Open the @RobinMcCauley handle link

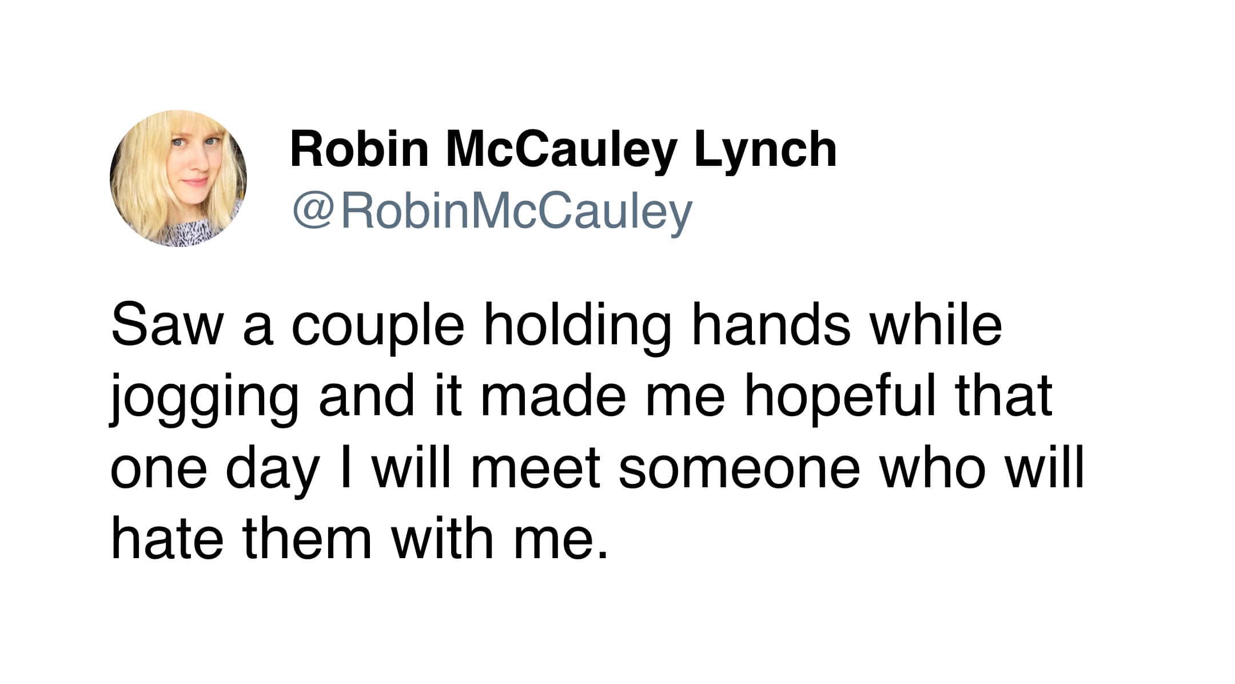(492, 210)
